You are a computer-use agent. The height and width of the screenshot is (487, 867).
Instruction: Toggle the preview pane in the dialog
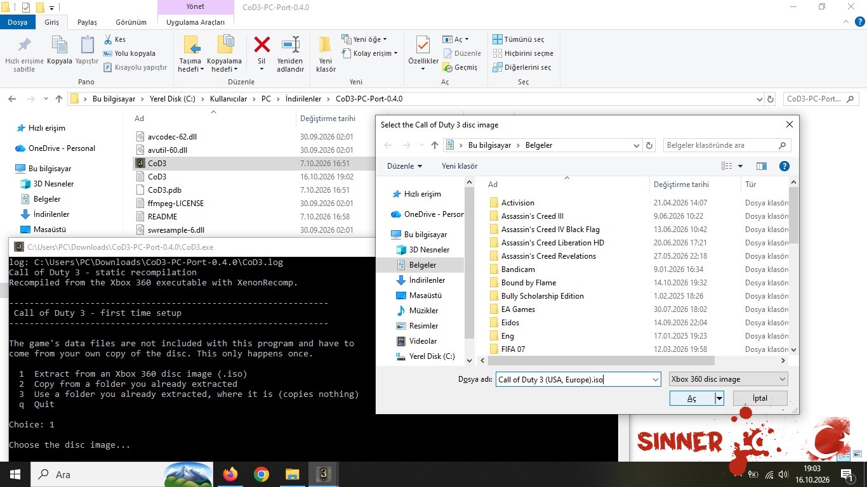coord(762,166)
